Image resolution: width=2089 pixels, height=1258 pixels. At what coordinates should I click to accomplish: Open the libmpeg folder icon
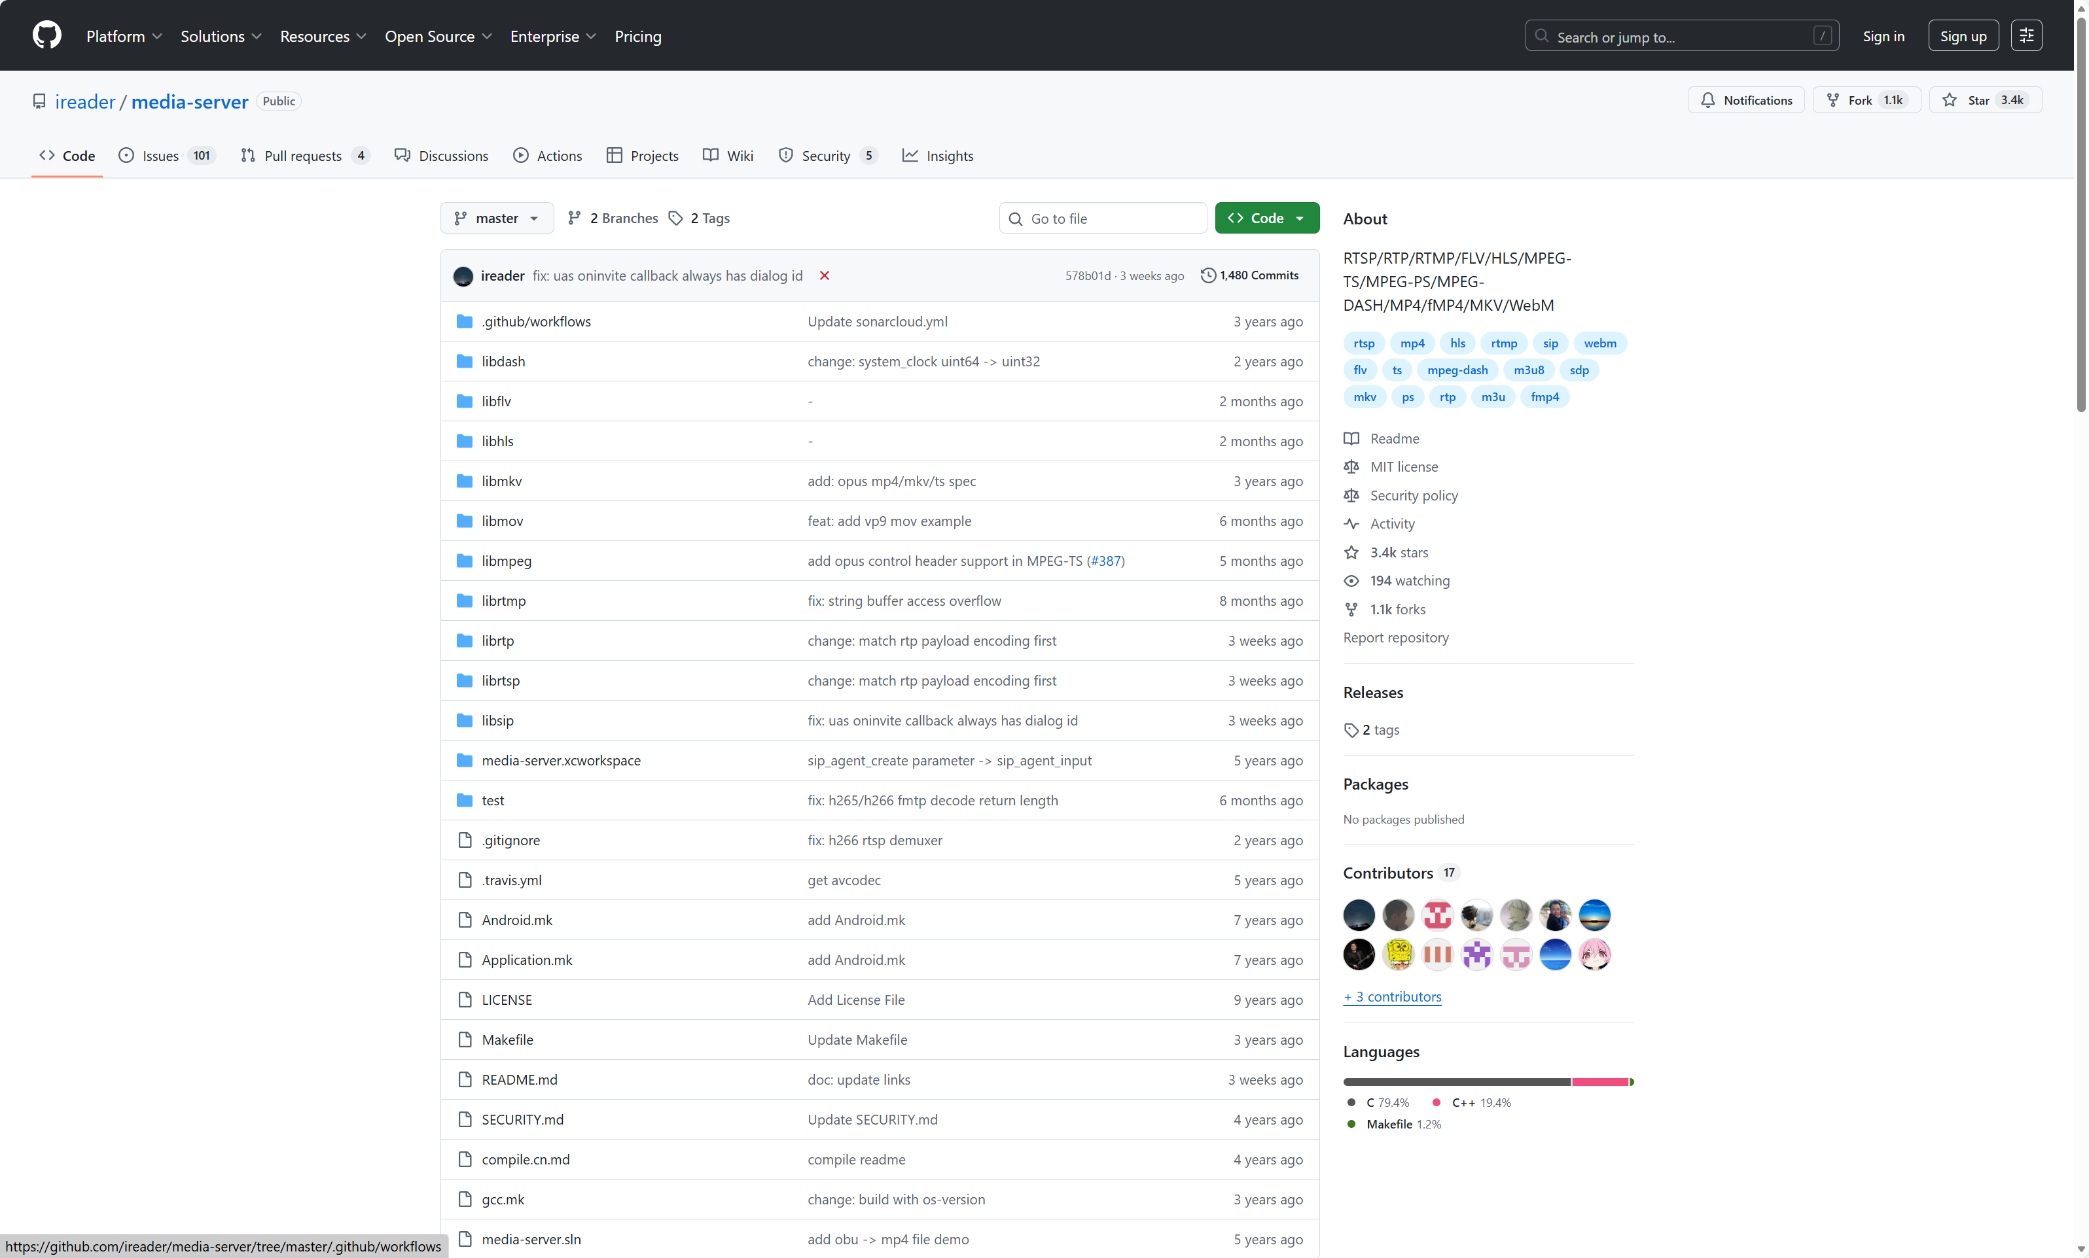[465, 561]
